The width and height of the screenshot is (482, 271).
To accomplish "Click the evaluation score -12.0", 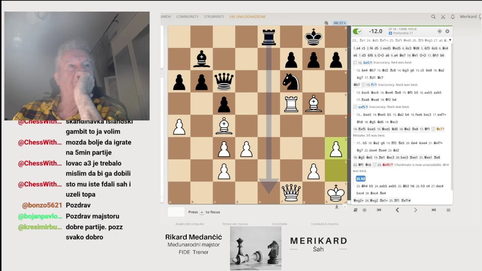I will tap(375, 31).
